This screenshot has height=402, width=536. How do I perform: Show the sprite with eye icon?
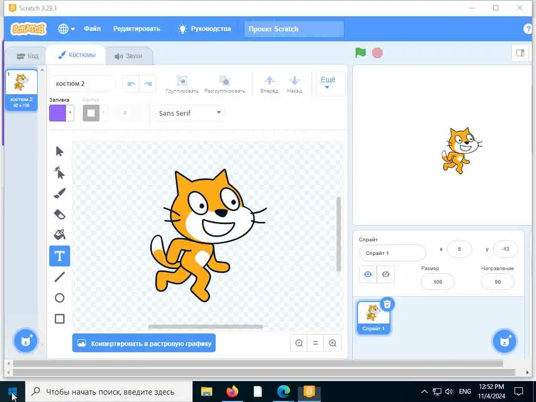pos(368,274)
